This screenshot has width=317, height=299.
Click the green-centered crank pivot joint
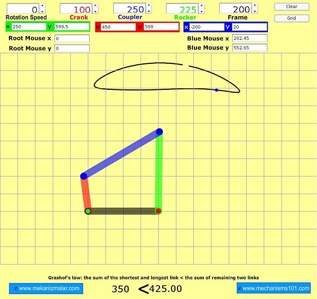click(x=88, y=211)
